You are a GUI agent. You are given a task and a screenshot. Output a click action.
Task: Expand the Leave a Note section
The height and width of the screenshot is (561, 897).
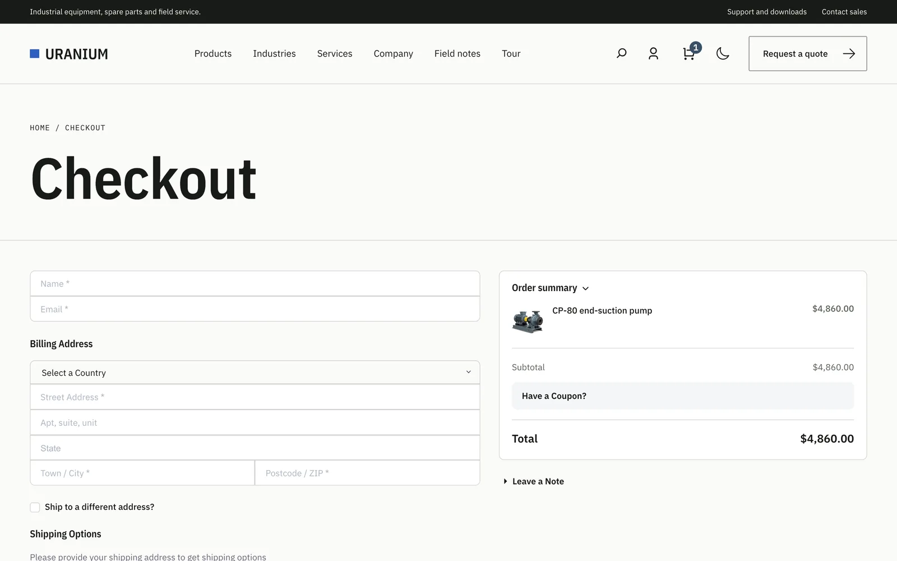534,481
